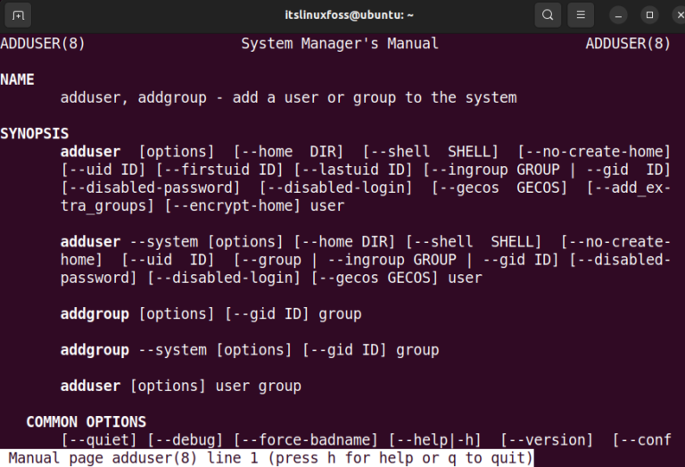The width and height of the screenshot is (685, 467).
Task: Open the terminal hamburger menu
Action: click(x=581, y=15)
